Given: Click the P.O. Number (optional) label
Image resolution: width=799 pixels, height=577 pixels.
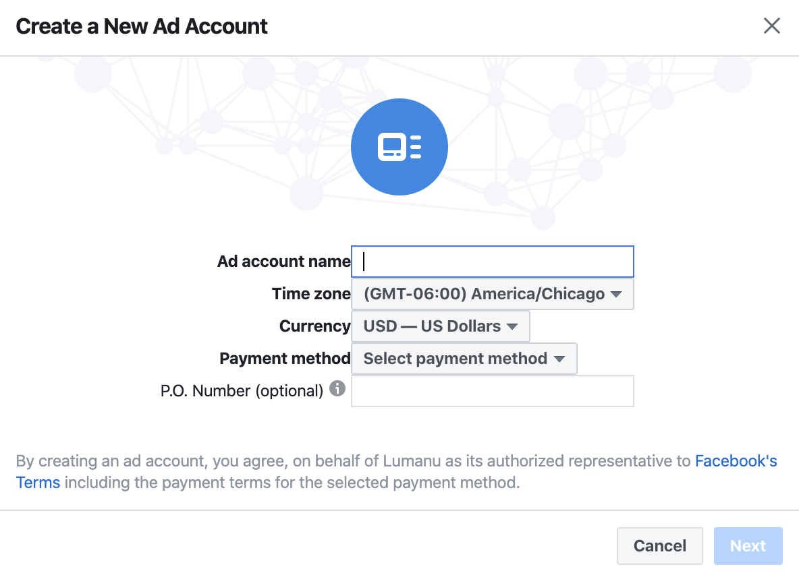Looking at the screenshot, I should tap(242, 391).
